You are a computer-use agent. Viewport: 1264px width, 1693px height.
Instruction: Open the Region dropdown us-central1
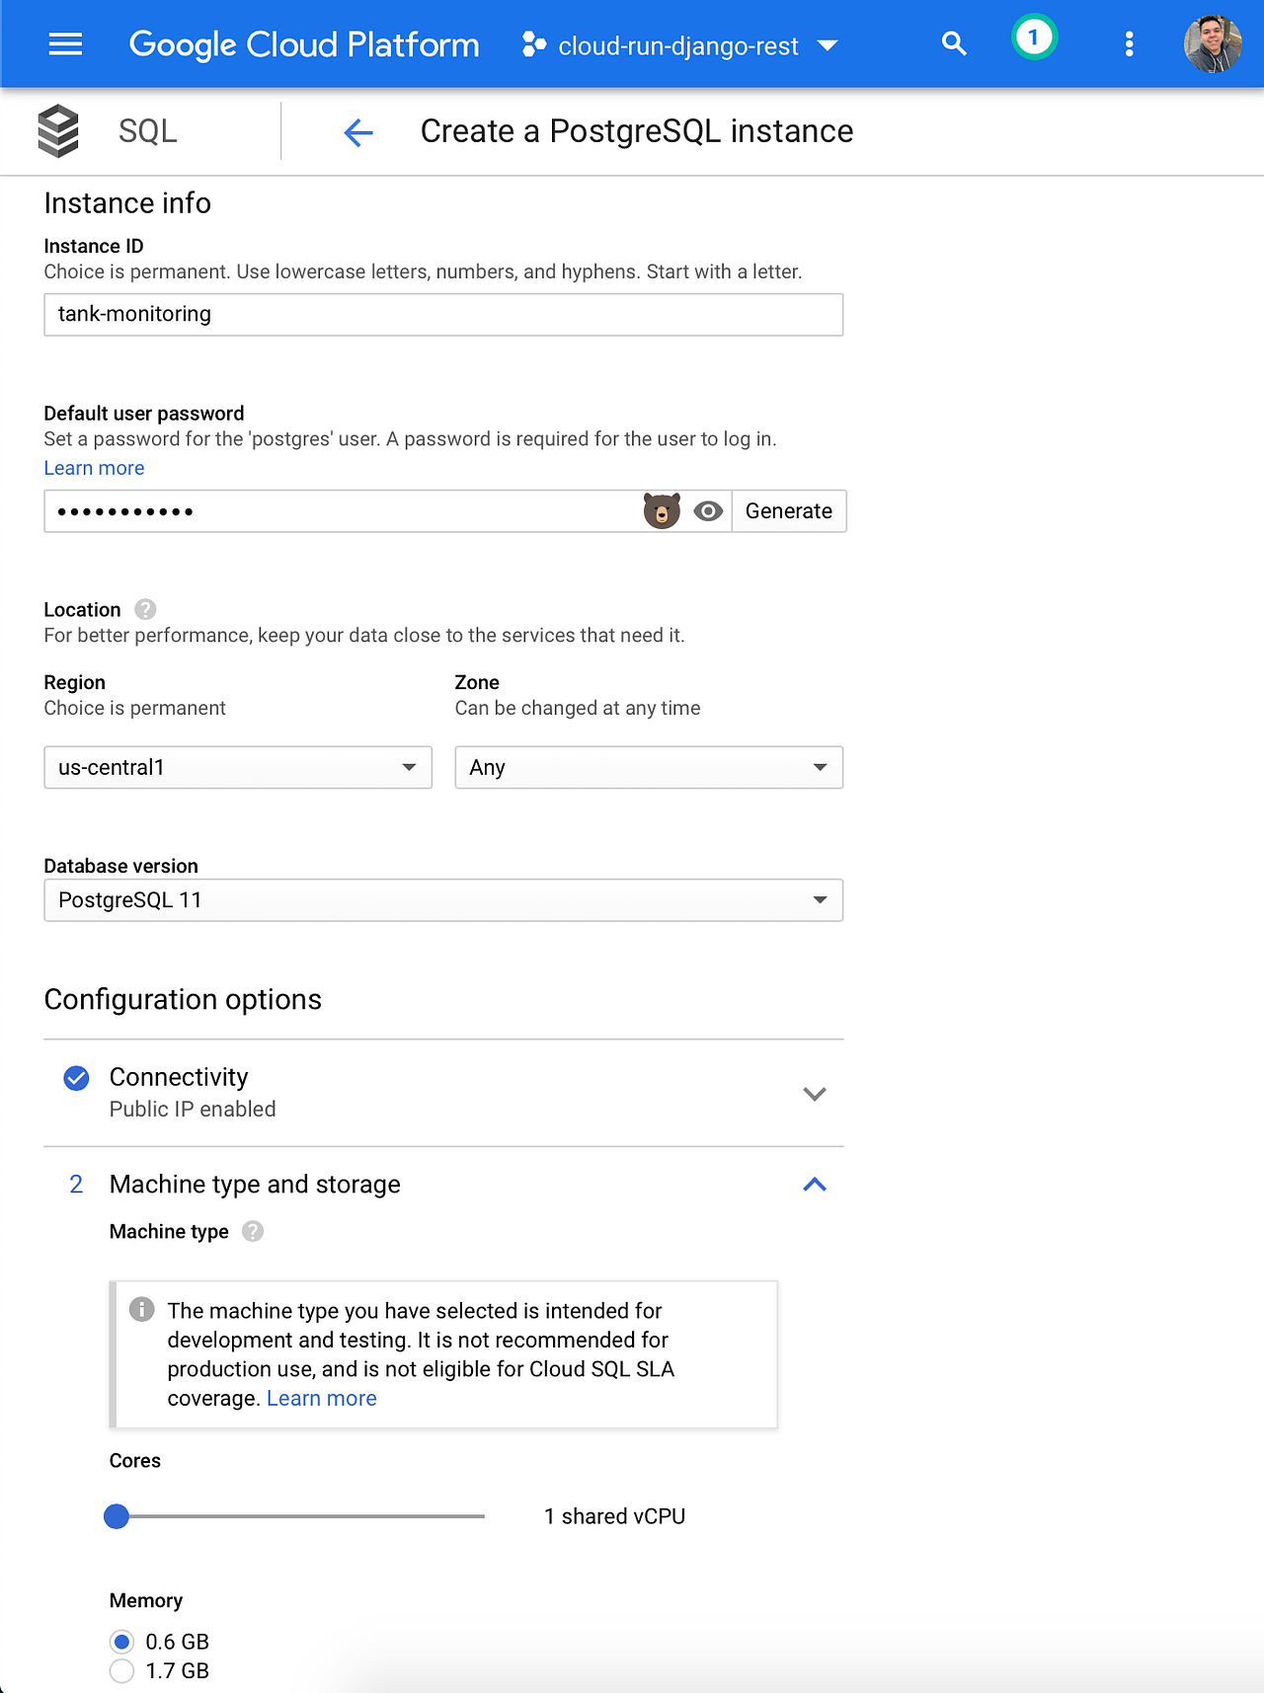pyautogui.click(x=238, y=767)
